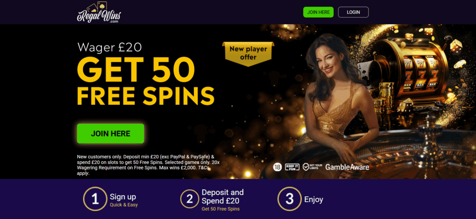Click the New player offer ribbon
Image resolution: width=476 pixels, height=219 pixels.
(x=248, y=53)
